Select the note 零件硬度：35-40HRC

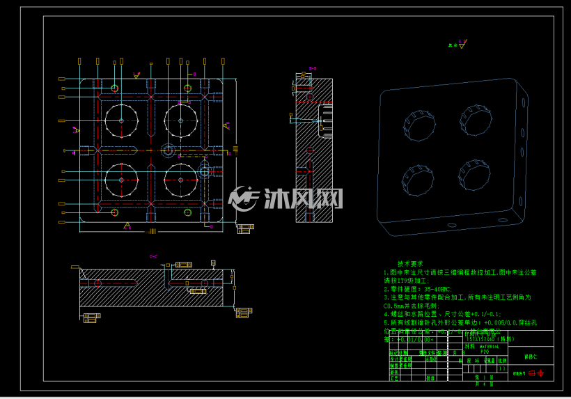[418, 289]
